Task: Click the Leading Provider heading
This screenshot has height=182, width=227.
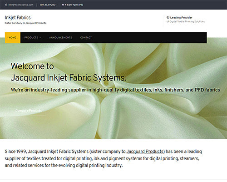Action: click(x=181, y=17)
